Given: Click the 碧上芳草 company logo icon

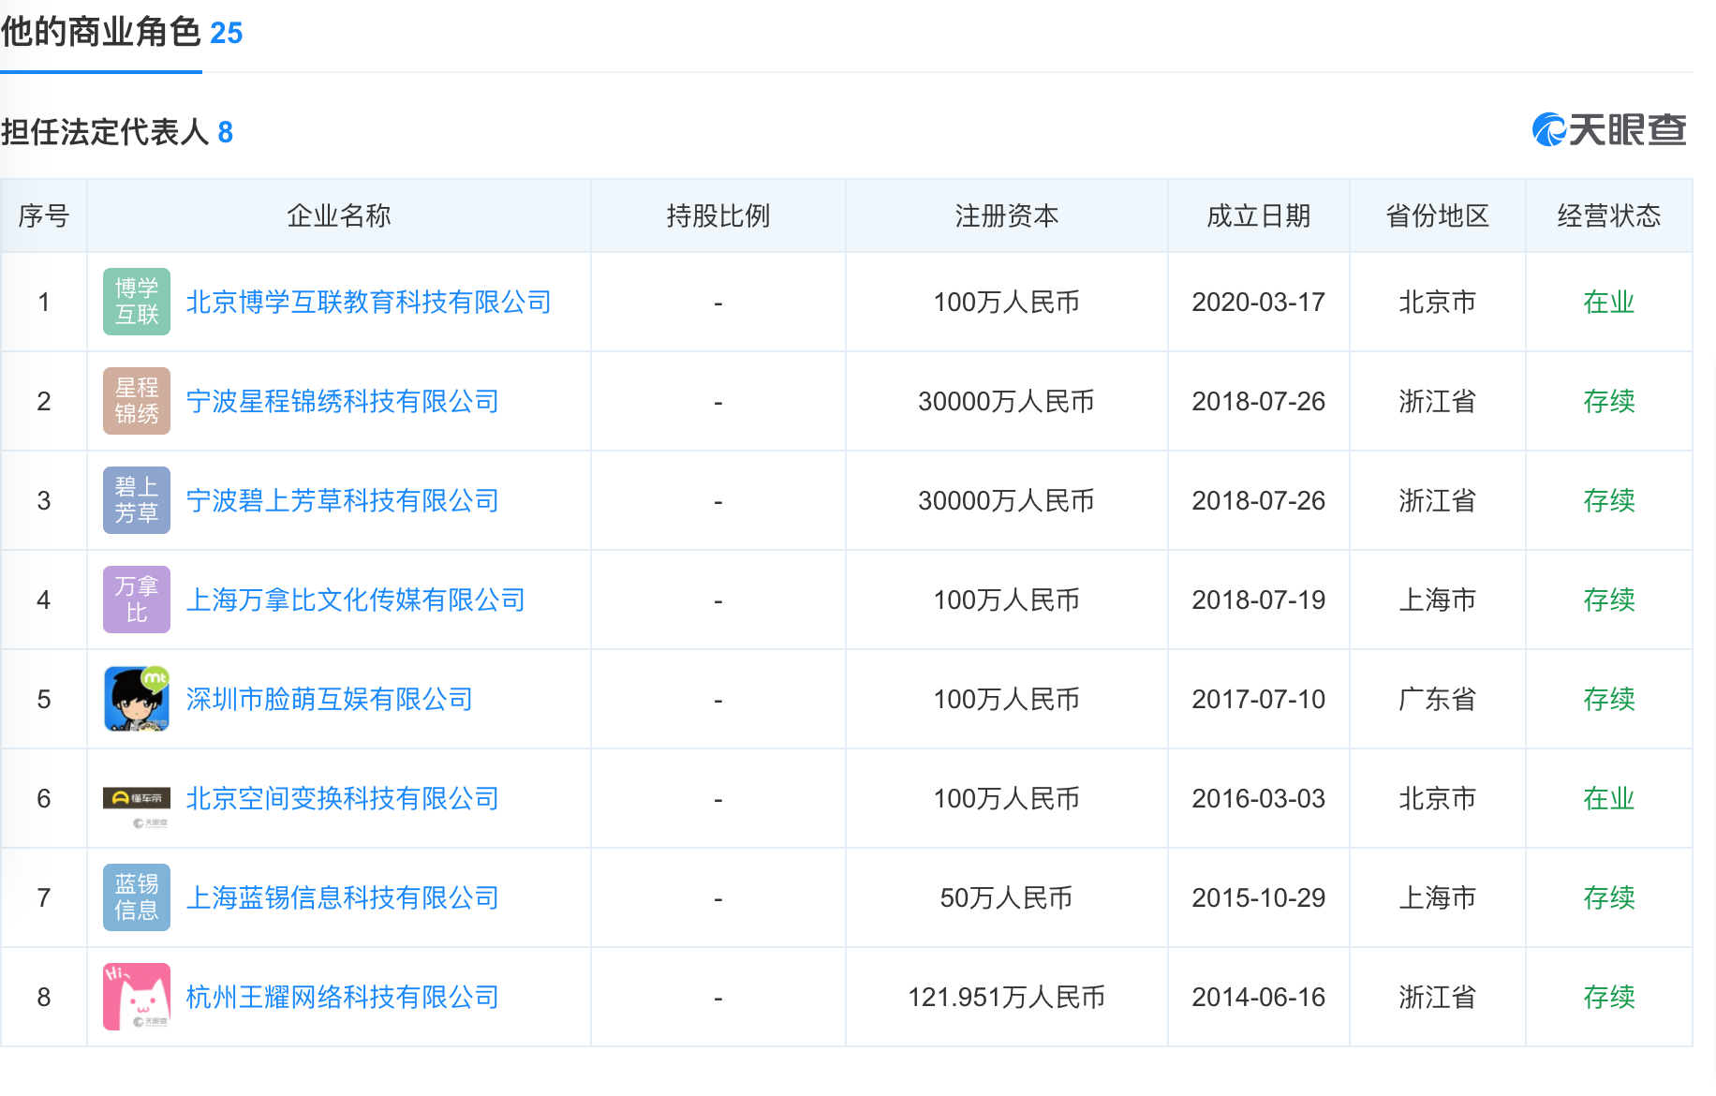Looking at the screenshot, I should pos(137,500).
